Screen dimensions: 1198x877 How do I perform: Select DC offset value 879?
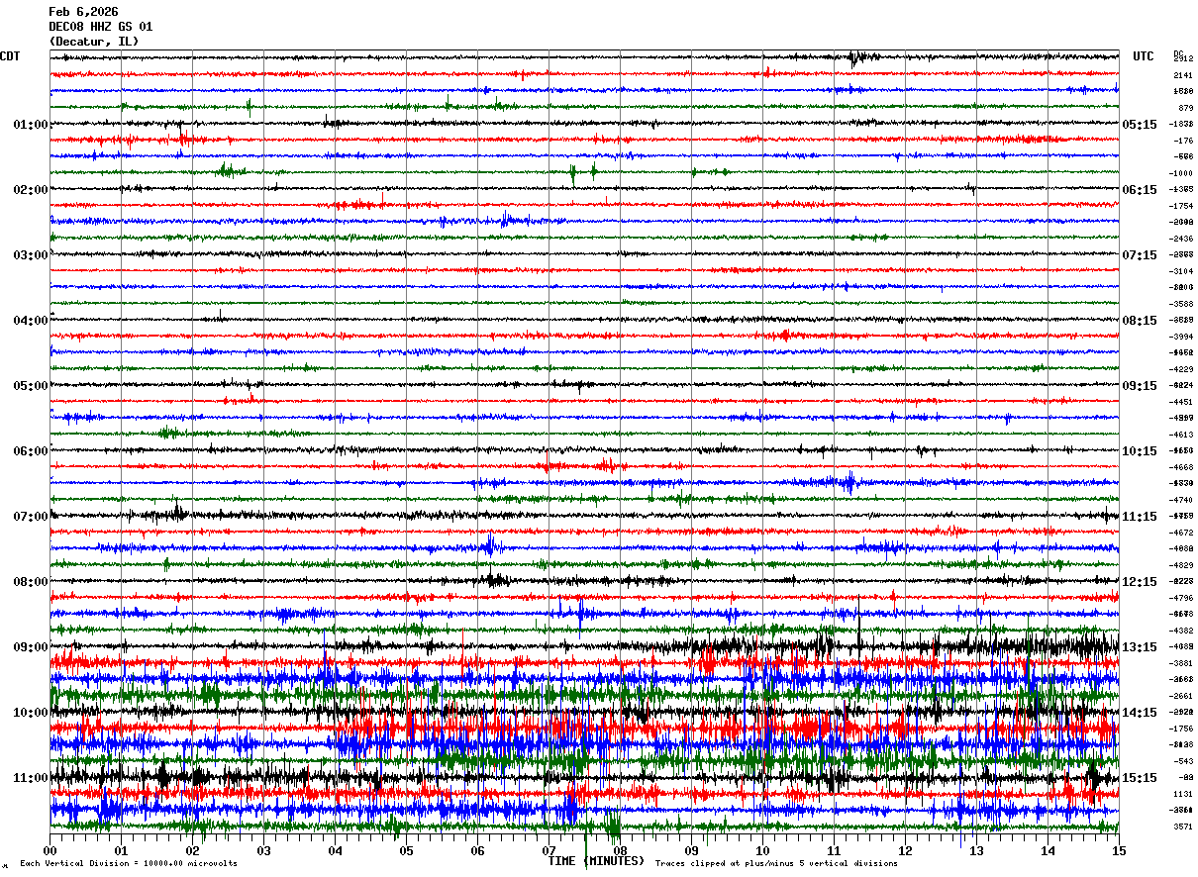tap(1185, 108)
